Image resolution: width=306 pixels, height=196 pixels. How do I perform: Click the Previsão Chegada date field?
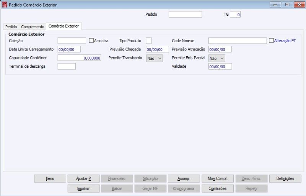tap(157, 49)
